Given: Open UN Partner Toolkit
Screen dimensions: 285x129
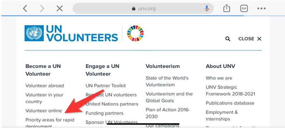Looking at the screenshot, I should [106, 86].
